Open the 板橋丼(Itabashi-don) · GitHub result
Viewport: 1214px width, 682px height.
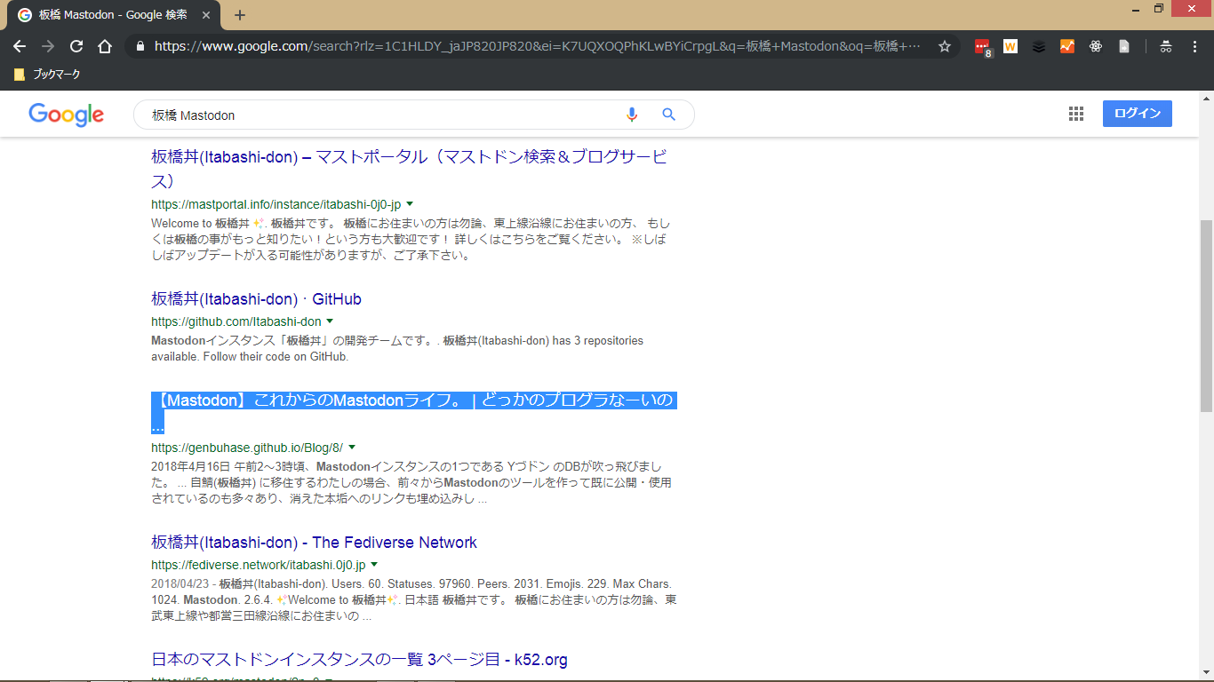pyautogui.click(x=256, y=299)
